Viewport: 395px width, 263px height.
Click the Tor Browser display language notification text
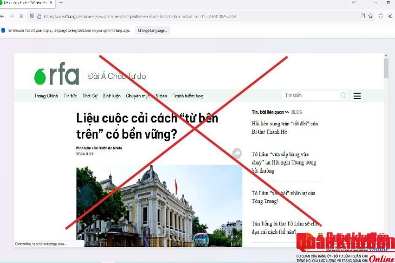pos(69,31)
